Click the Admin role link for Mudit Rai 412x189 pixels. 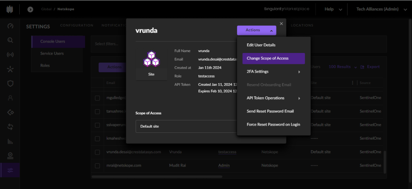point(224,166)
